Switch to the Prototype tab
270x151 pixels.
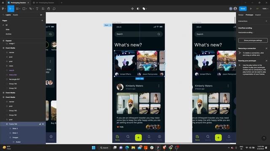[249, 15]
